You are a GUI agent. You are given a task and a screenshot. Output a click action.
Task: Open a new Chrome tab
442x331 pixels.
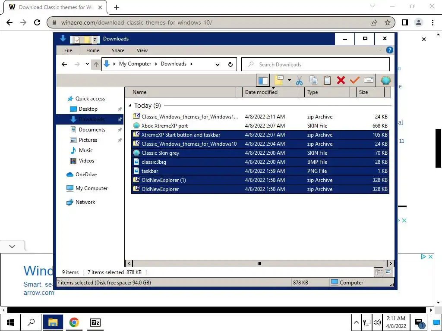[x=117, y=7]
